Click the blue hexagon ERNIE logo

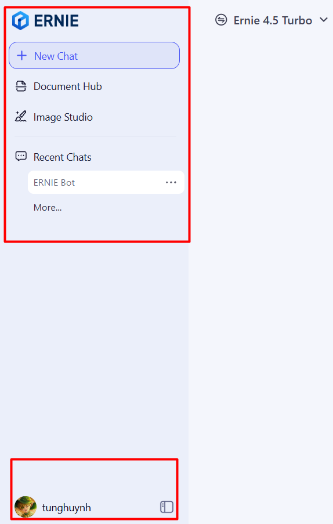pos(20,21)
